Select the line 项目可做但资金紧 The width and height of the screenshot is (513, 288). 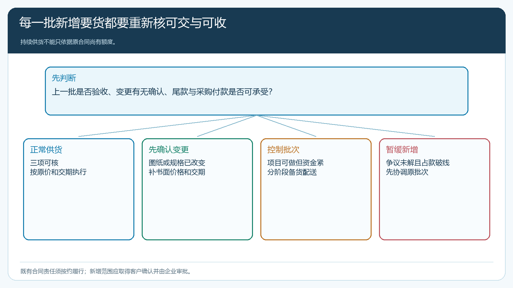[x=296, y=163]
